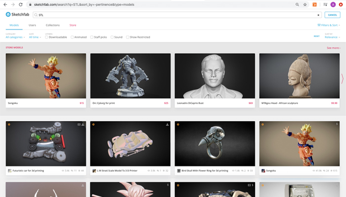Open the author avatar beside Bird Skull title
The height and width of the screenshot is (197, 346).
[x=179, y=170]
